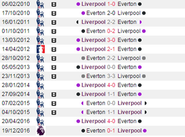Click purple dot beside Liverpool on 06/02/2010
Viewport: 185px width, 137px height.
pos(78,4)
